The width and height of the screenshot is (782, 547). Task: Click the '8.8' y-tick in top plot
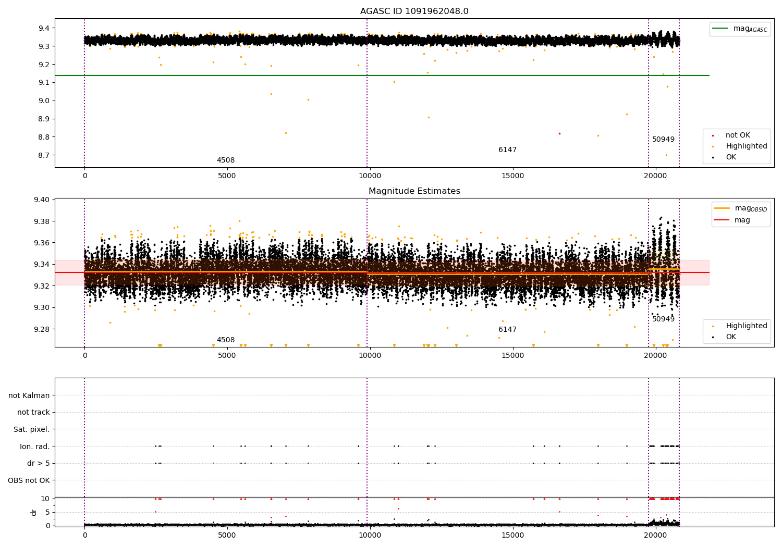(44, 137)
